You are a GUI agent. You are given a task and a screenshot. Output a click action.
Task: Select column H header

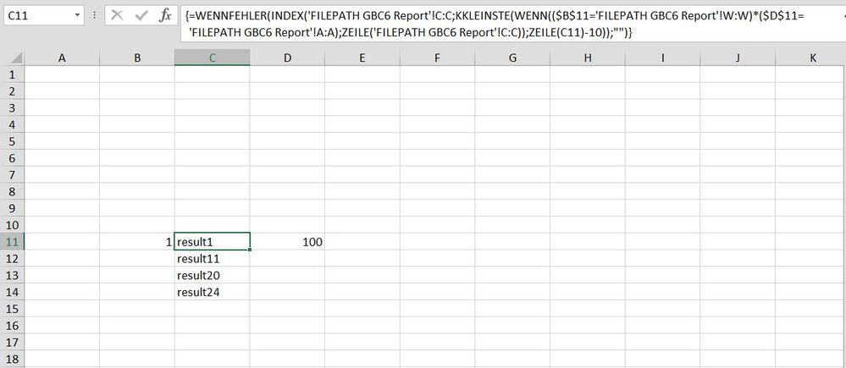[x=587, y=58]
